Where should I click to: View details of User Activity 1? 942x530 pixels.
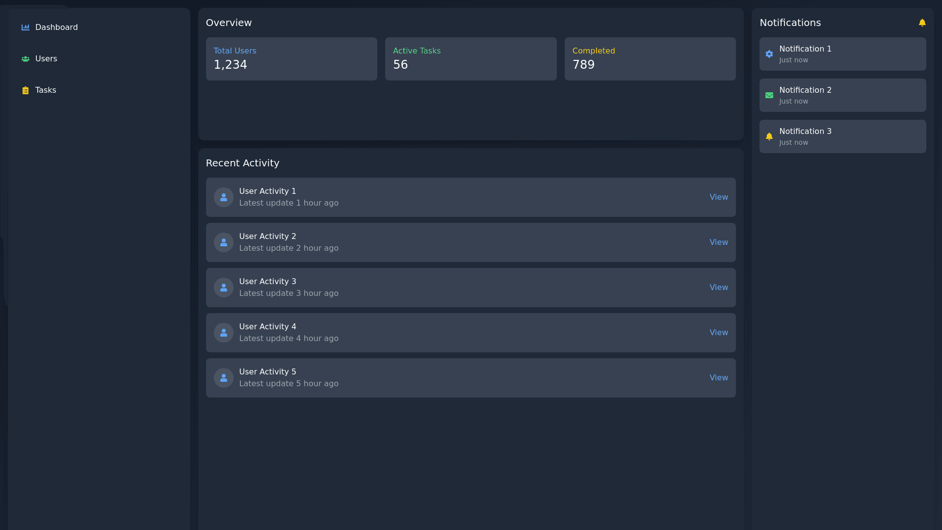click(718, 197)
